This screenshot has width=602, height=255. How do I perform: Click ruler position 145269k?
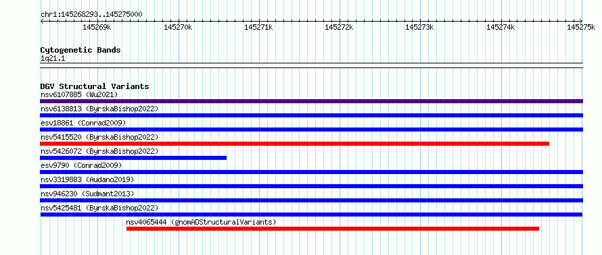tap(97, 27)
